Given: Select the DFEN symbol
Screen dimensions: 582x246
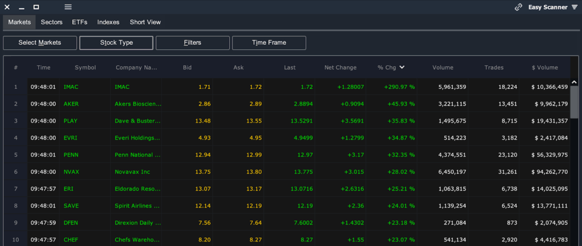Looking at the screenshot, I should [71, 223].
